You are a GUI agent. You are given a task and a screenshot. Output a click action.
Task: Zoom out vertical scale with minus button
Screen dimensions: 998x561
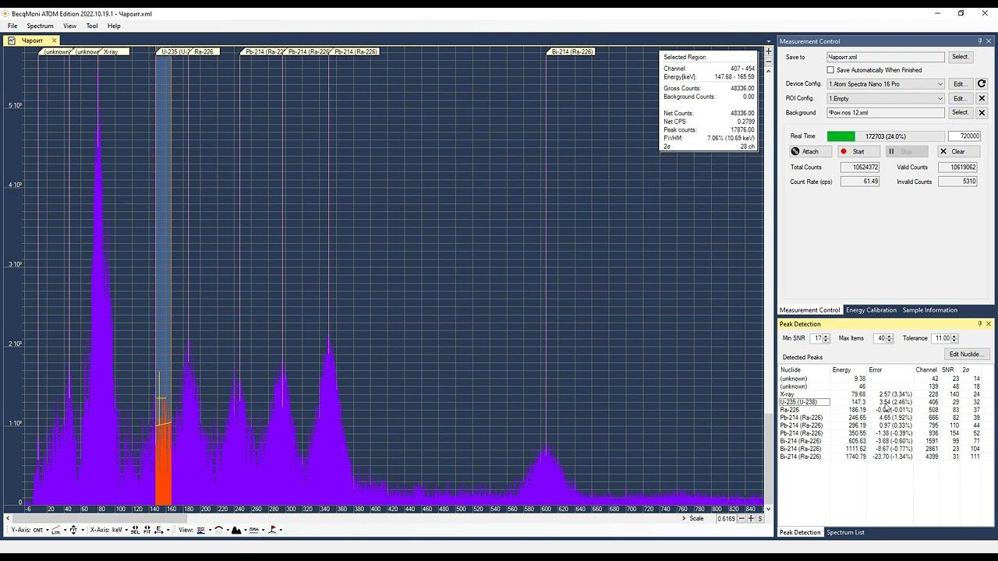(x=768, y=61)
